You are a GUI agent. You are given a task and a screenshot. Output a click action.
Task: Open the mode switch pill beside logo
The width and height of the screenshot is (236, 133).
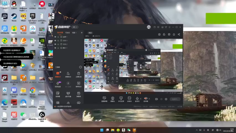click(75, 27)
